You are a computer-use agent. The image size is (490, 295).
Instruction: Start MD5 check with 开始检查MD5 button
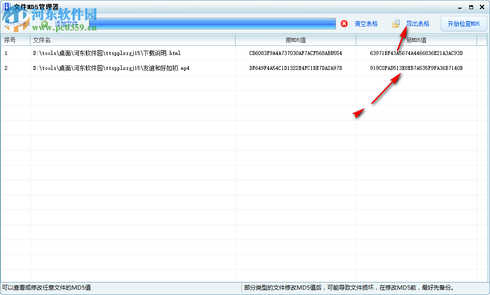click(x=464, y=24)
